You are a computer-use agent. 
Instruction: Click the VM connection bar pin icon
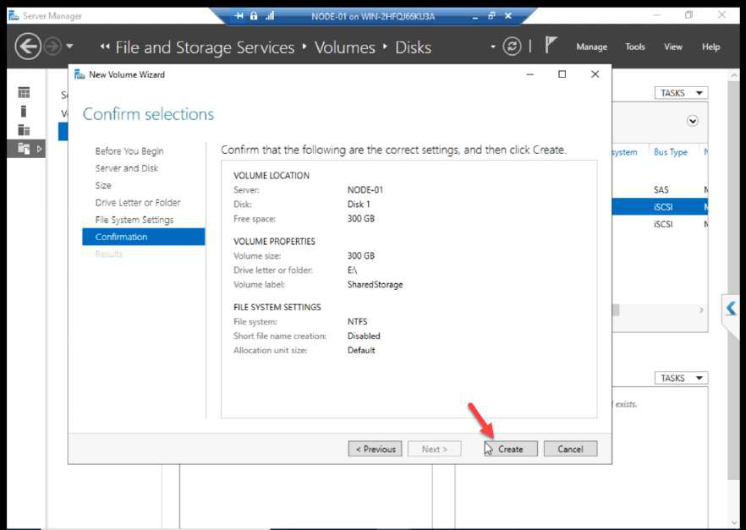[x=239, y=16]
